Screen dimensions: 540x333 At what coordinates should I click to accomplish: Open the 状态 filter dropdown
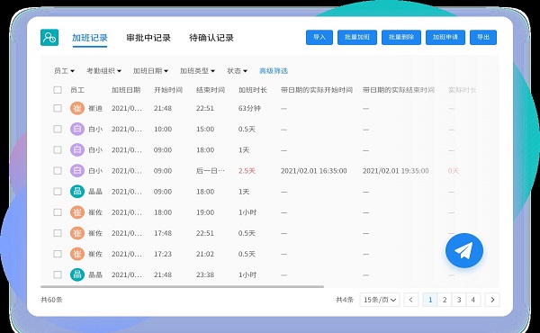(x=237, y=71)
